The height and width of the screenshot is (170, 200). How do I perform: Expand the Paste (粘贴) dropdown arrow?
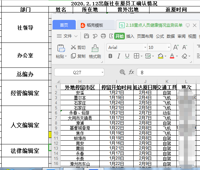pos(66,56)
